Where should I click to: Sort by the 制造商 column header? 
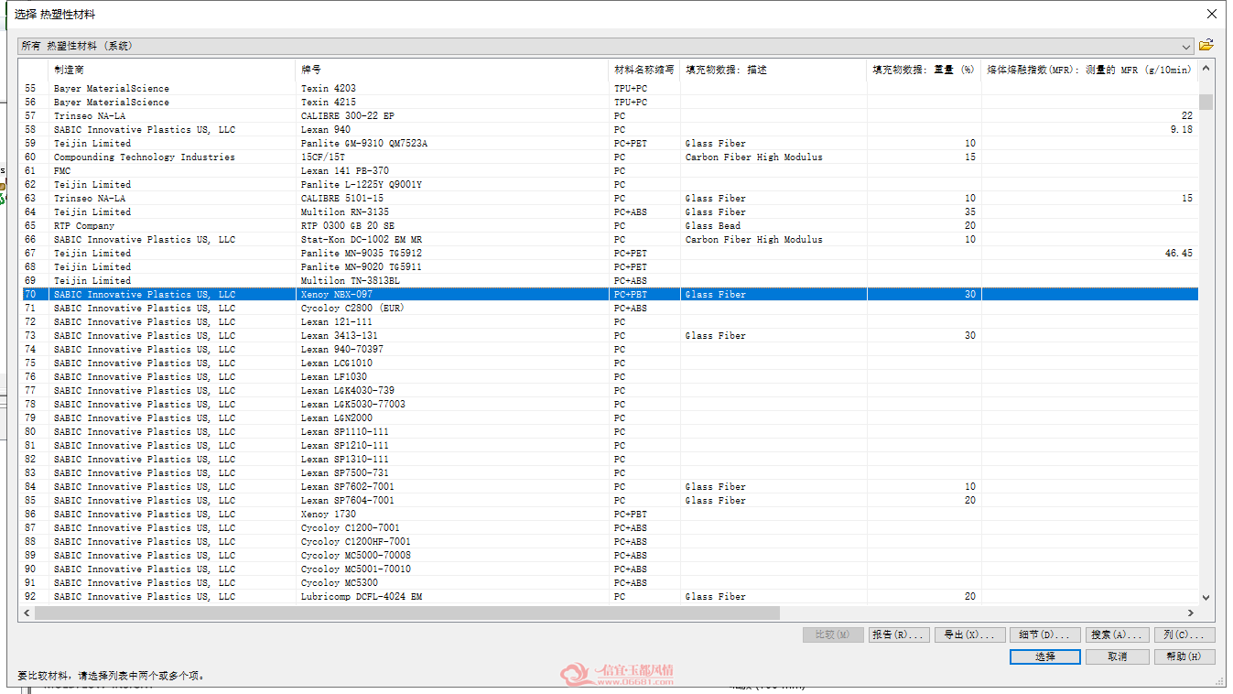pyautogui.click(x=171, y=70)
